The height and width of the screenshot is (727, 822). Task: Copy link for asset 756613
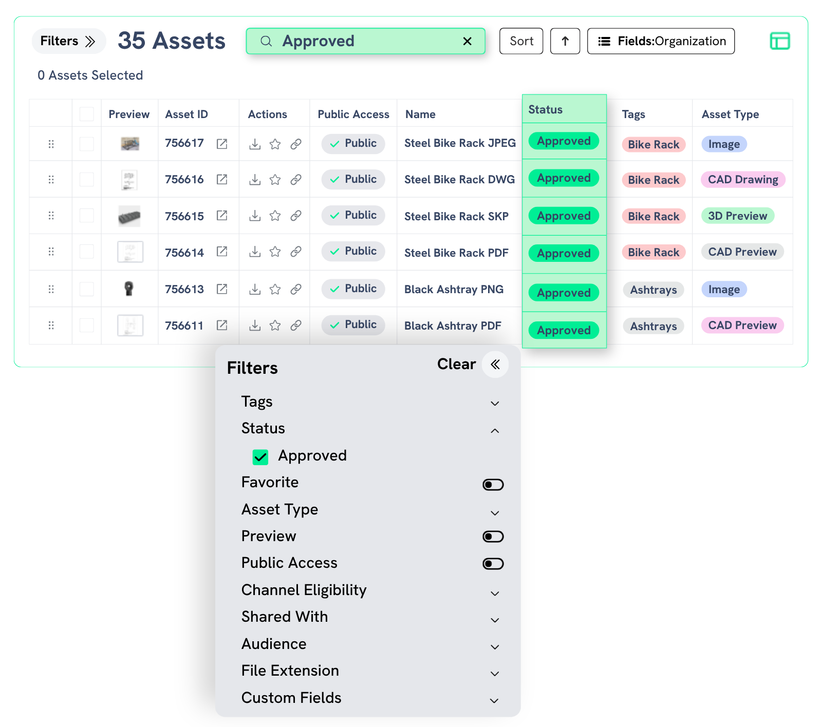pyautogui.click(x=296, y=290)
